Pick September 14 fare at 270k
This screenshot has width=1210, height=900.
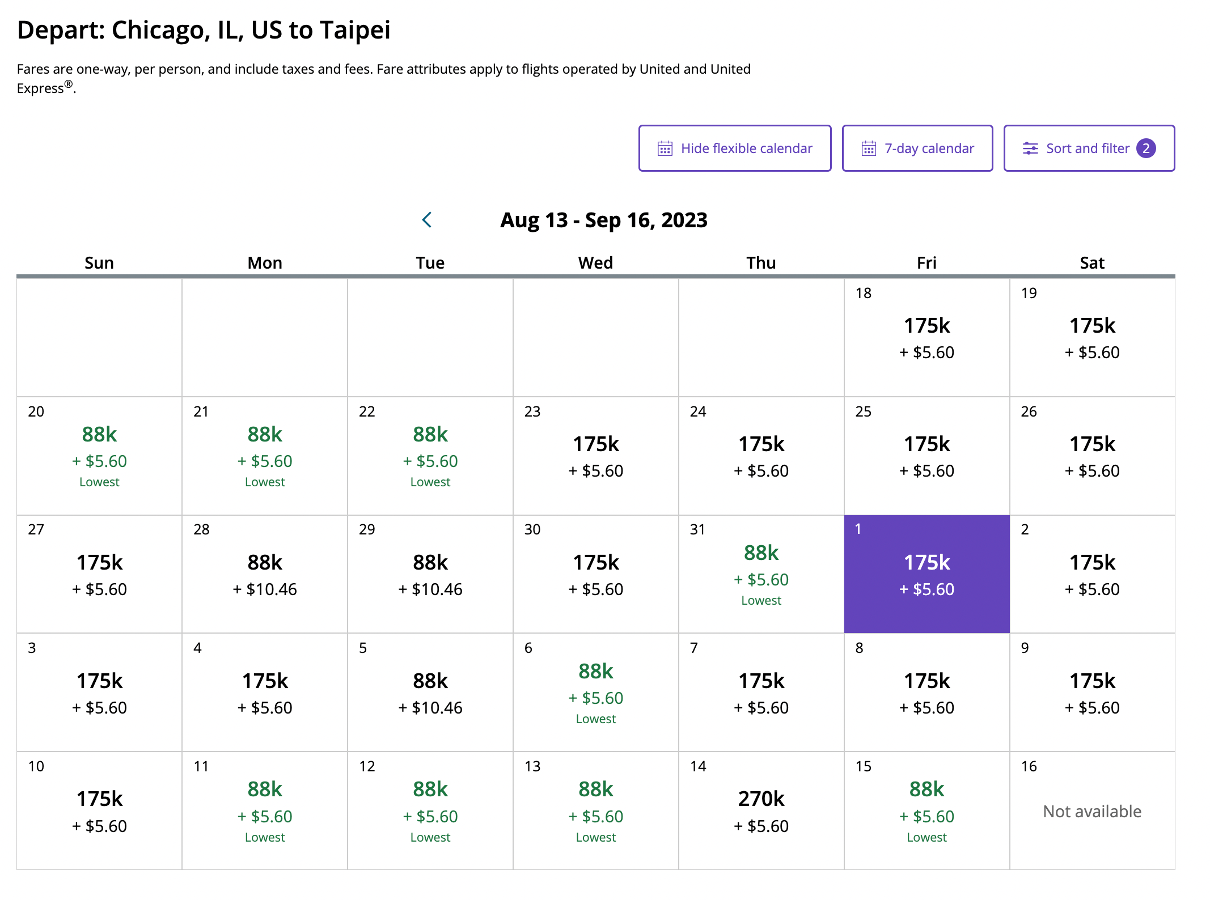click(x=761, y=810)
